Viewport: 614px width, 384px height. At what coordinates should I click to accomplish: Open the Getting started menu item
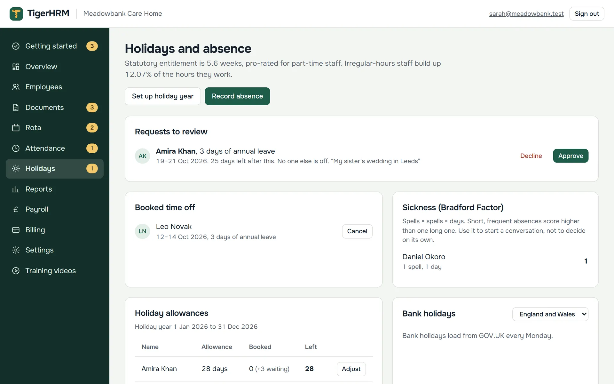55,46
